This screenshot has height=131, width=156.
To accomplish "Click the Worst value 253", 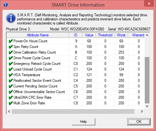I will [x=121, y=52].
